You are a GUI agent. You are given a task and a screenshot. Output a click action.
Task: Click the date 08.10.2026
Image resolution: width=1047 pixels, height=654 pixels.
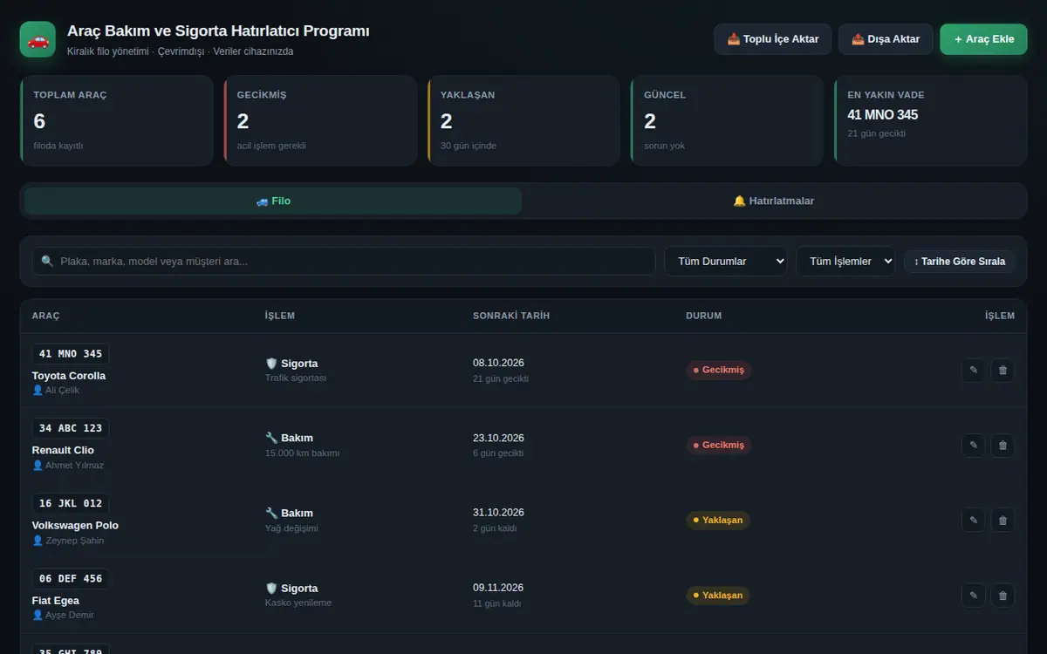pos(498,363)
